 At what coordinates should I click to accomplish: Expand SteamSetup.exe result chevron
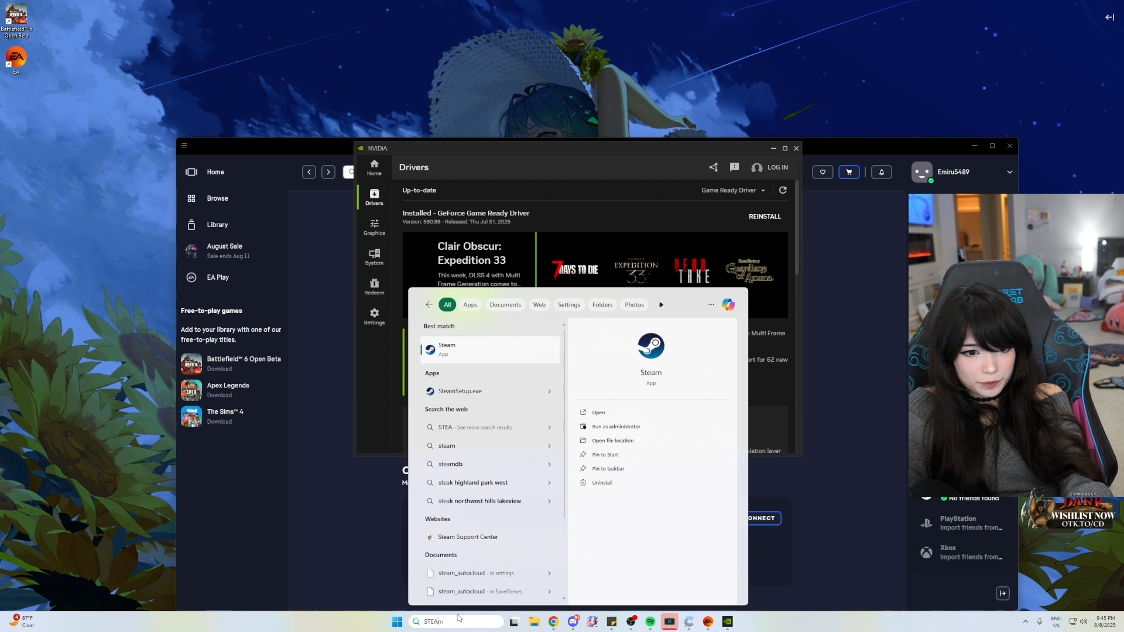pos(549,391)
